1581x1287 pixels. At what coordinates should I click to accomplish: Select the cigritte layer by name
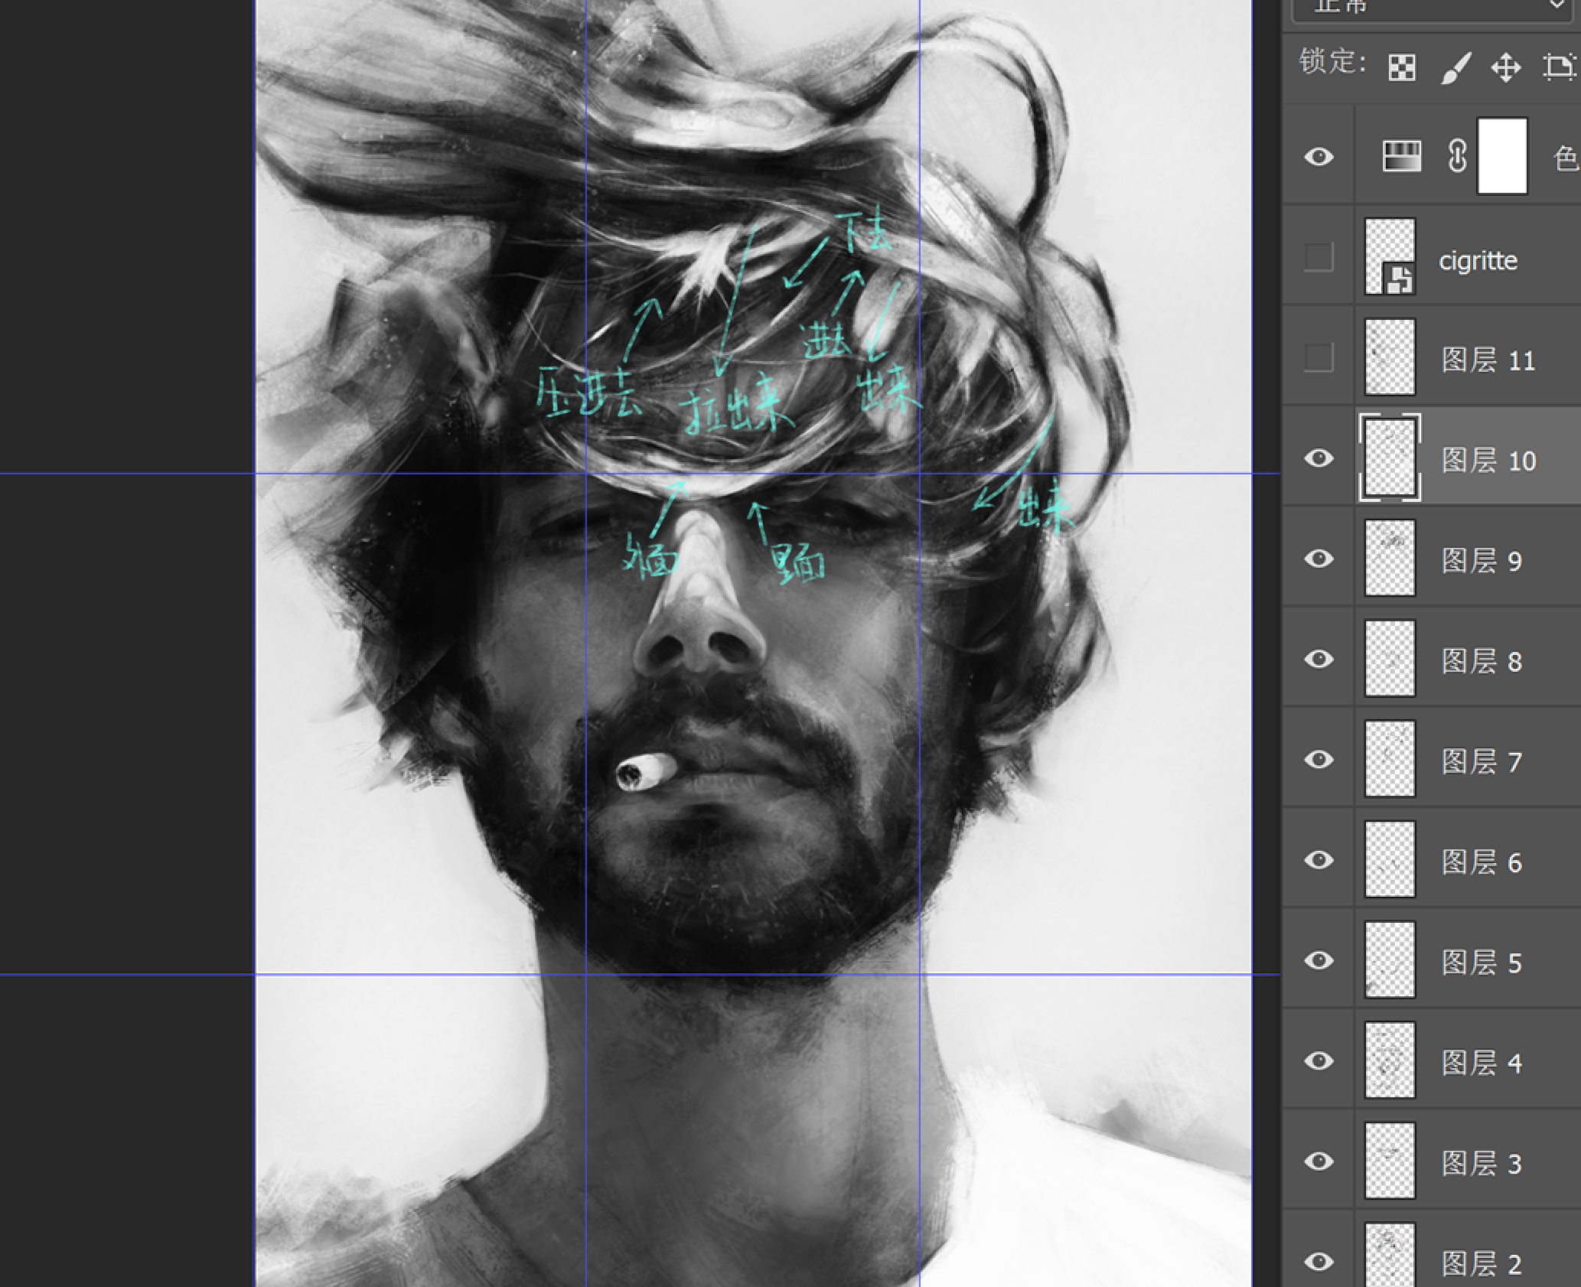coord(1478,261)
